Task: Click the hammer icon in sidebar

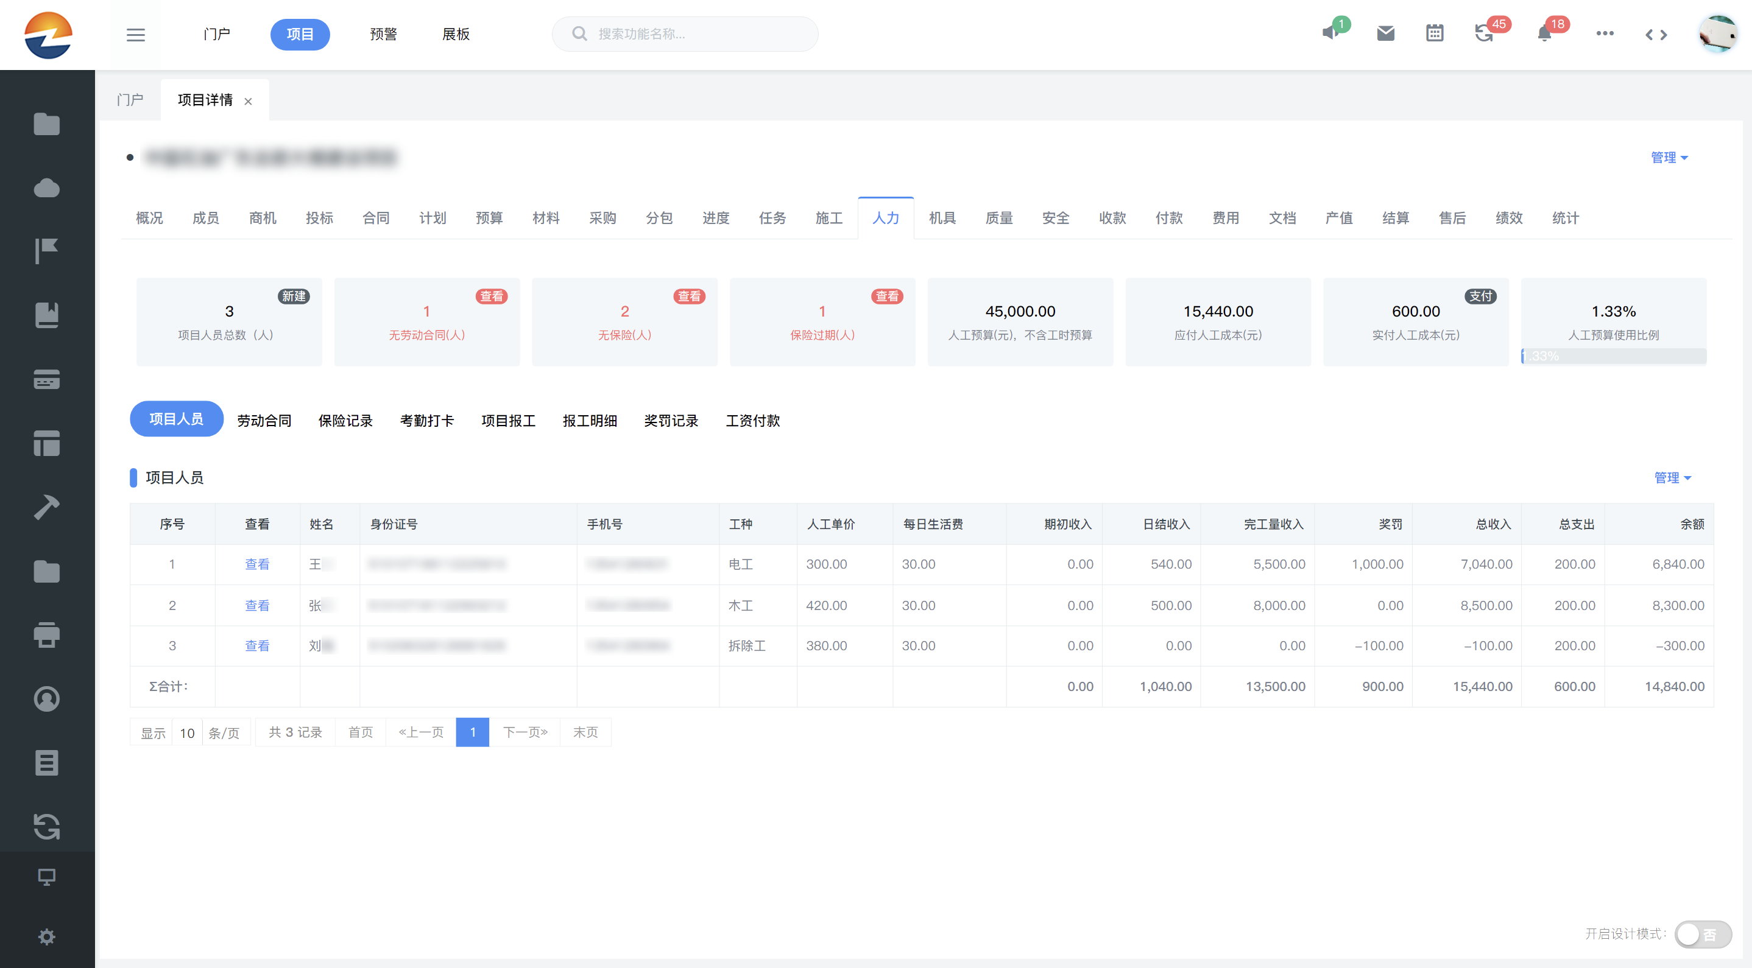Action: pos(46,507)
